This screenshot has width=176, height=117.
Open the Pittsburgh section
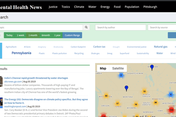[x=150, y=7]
